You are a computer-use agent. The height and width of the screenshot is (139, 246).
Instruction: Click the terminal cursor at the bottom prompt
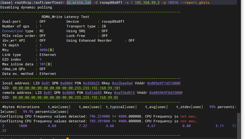(x=67, y=138)
